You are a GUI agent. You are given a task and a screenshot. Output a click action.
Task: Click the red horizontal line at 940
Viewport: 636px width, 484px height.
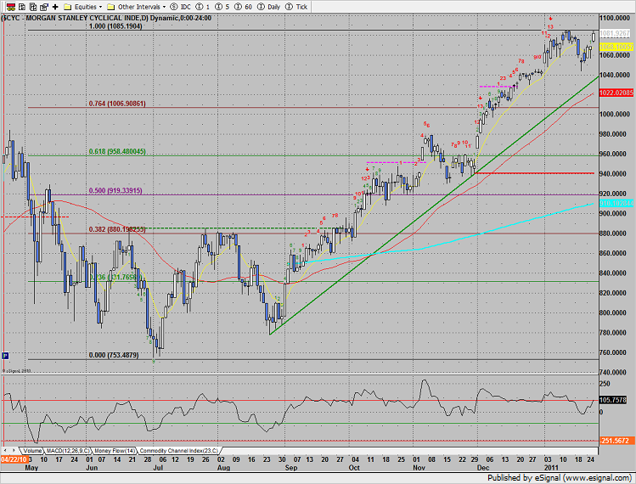[x=535, y=173]
